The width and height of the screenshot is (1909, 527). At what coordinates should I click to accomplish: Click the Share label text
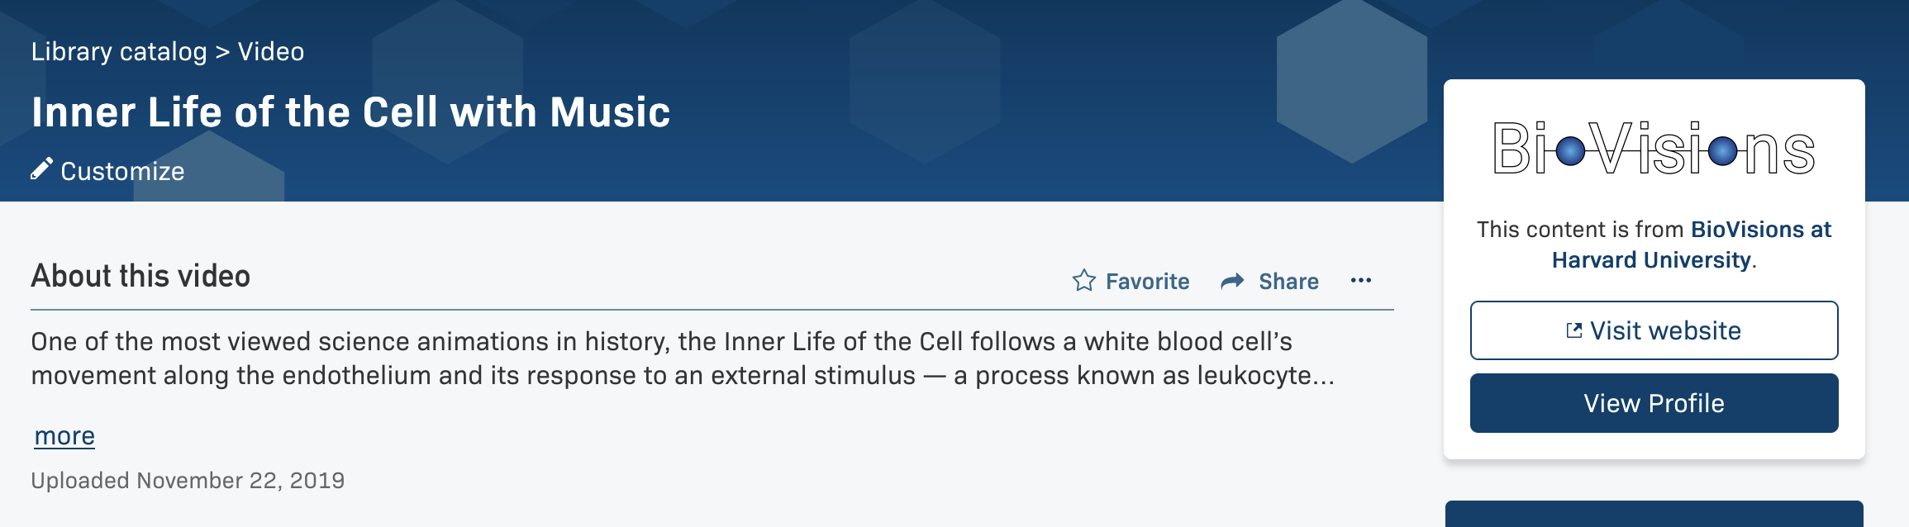(1288, 282)
